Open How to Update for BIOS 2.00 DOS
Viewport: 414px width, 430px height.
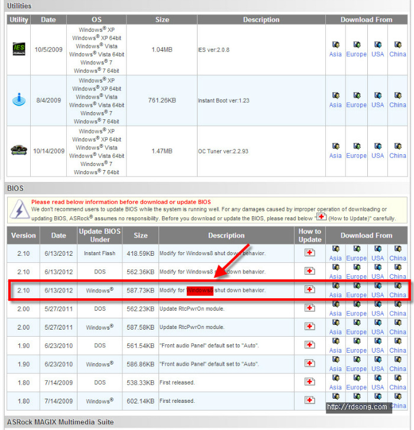309,308
